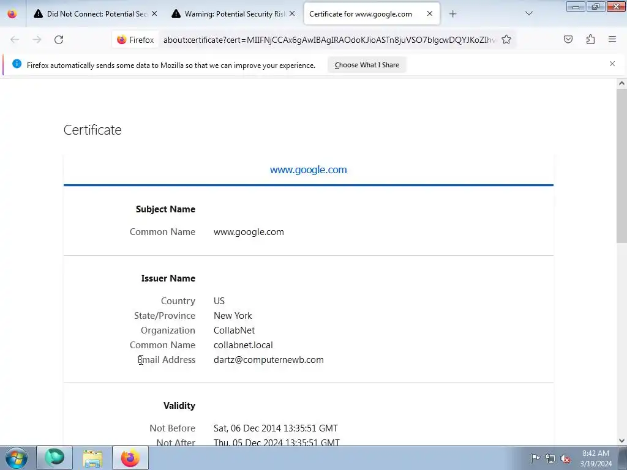Select the Organization value 'CollabNet'
The height and width of the screenshot is (470, 627).
[234, 330]
